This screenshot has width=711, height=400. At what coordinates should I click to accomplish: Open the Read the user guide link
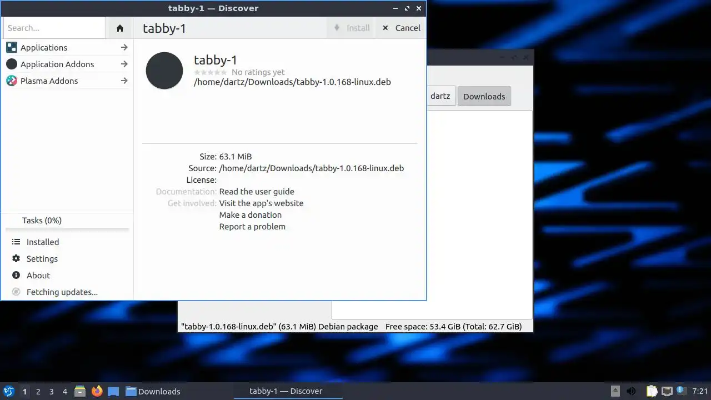click(257, 191)
